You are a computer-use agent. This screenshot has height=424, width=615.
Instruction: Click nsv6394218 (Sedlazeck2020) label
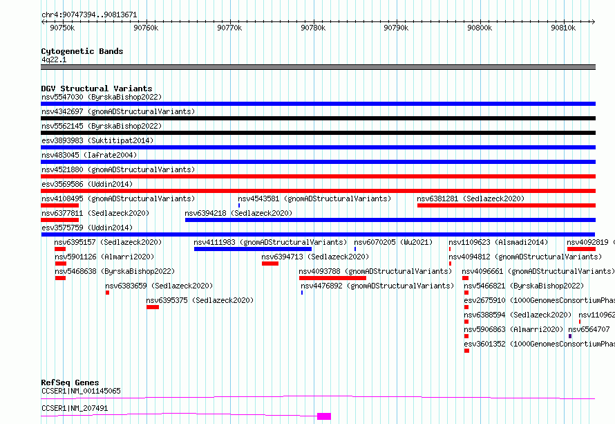tap(238, 213)
